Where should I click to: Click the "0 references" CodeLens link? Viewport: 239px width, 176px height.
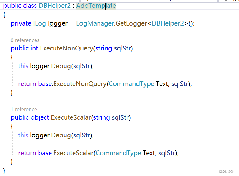pyautogui.click(x=25, y=40)
